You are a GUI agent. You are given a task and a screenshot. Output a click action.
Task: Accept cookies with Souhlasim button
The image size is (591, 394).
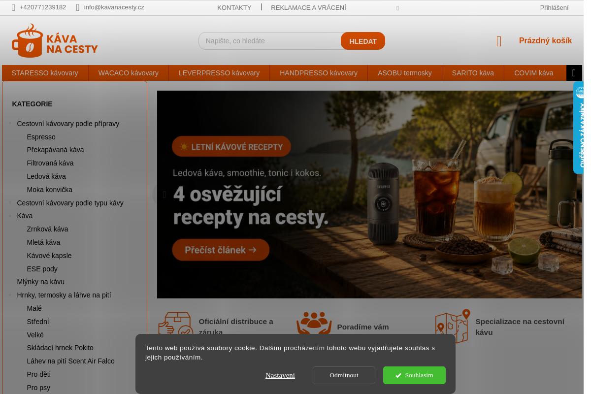[x=414, y=375]
